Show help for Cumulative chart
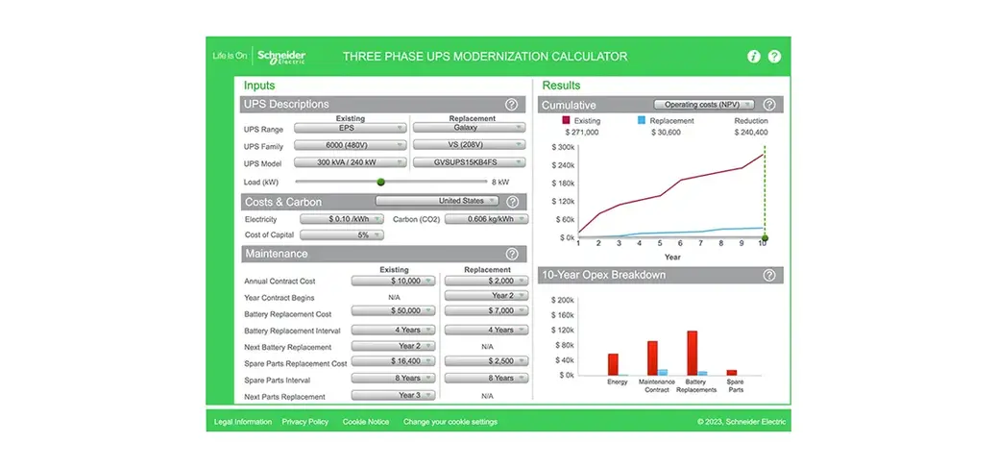 pos(768,105)
